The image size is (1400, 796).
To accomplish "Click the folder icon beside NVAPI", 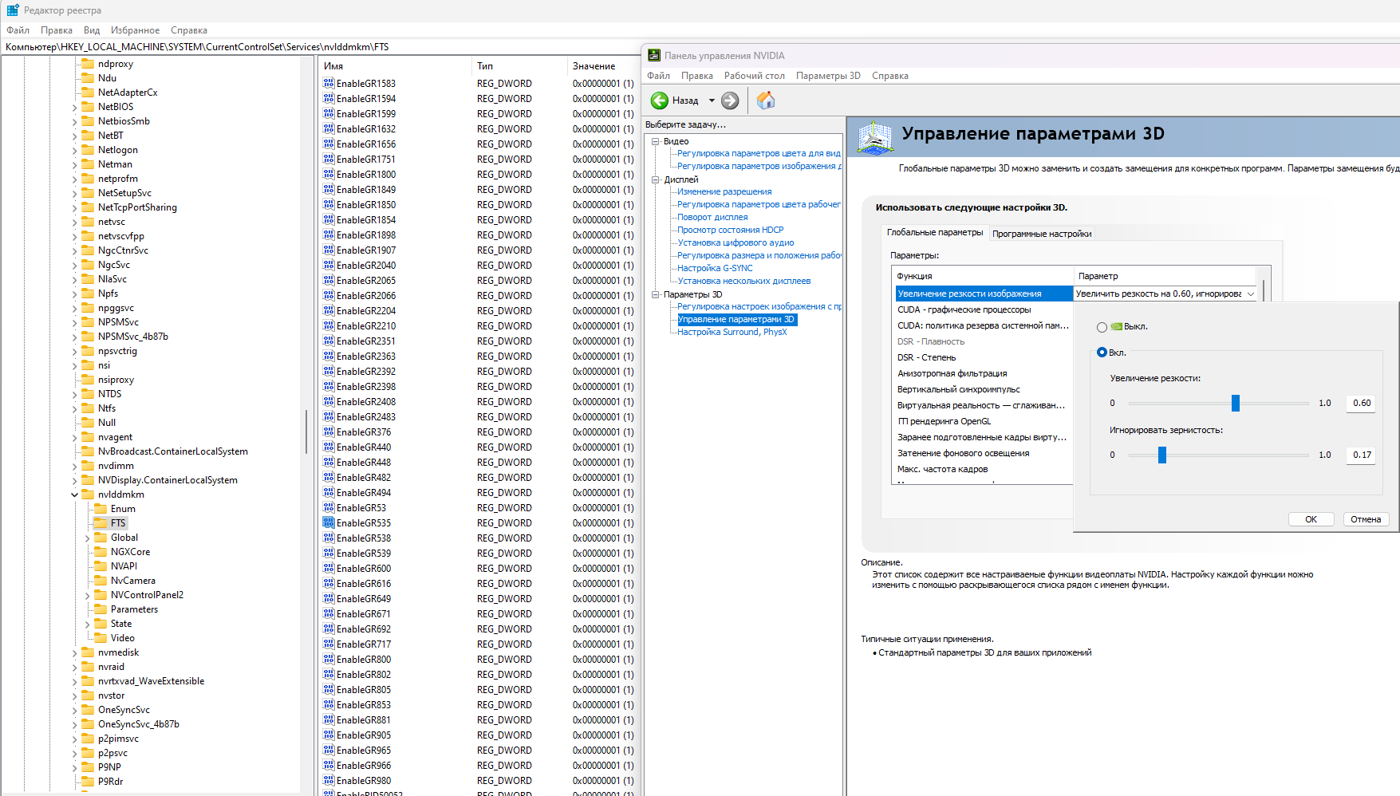I will click(x=101, y=566).
